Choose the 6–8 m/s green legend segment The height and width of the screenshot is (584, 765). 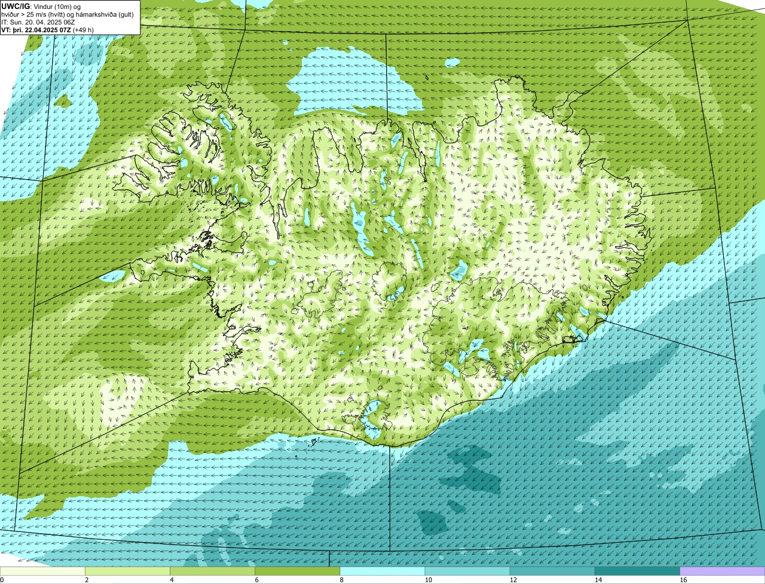point(298,571)
